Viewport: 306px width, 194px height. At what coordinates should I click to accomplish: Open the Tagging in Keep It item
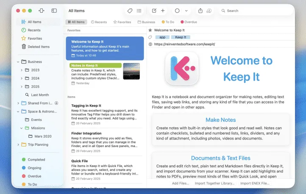point(106,114)
